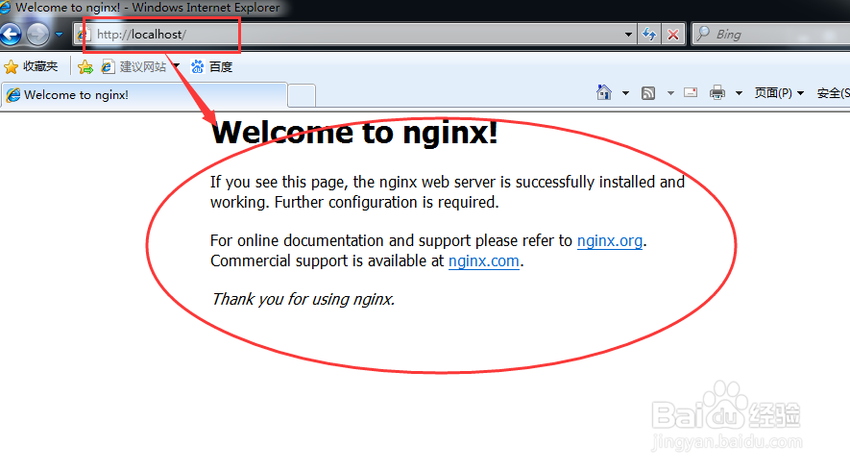Expand the address bar history dropdown

click(628, 35)
